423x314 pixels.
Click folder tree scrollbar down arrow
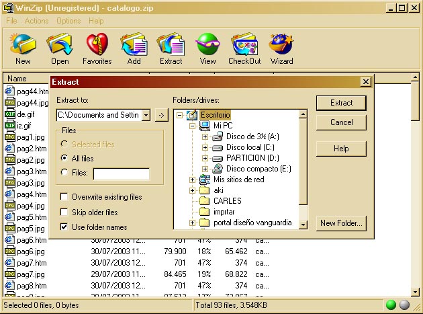pyautogui.click(x=303, y=225)
